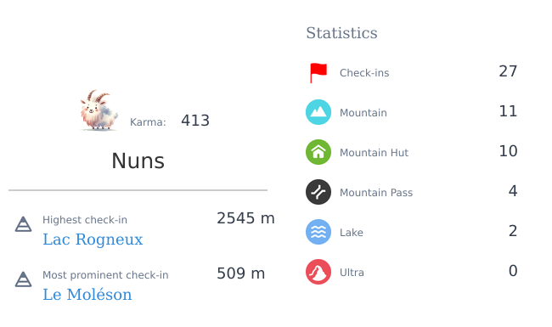Click the green Mountain Hut house icon
This screenshot has height=327, width=552.
[x=318, y=152]
